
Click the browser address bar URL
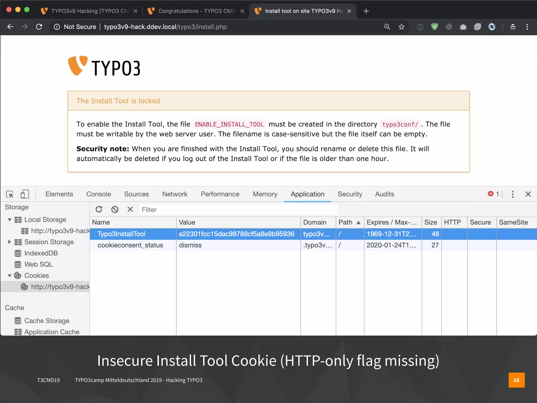(x=165, y=27)
